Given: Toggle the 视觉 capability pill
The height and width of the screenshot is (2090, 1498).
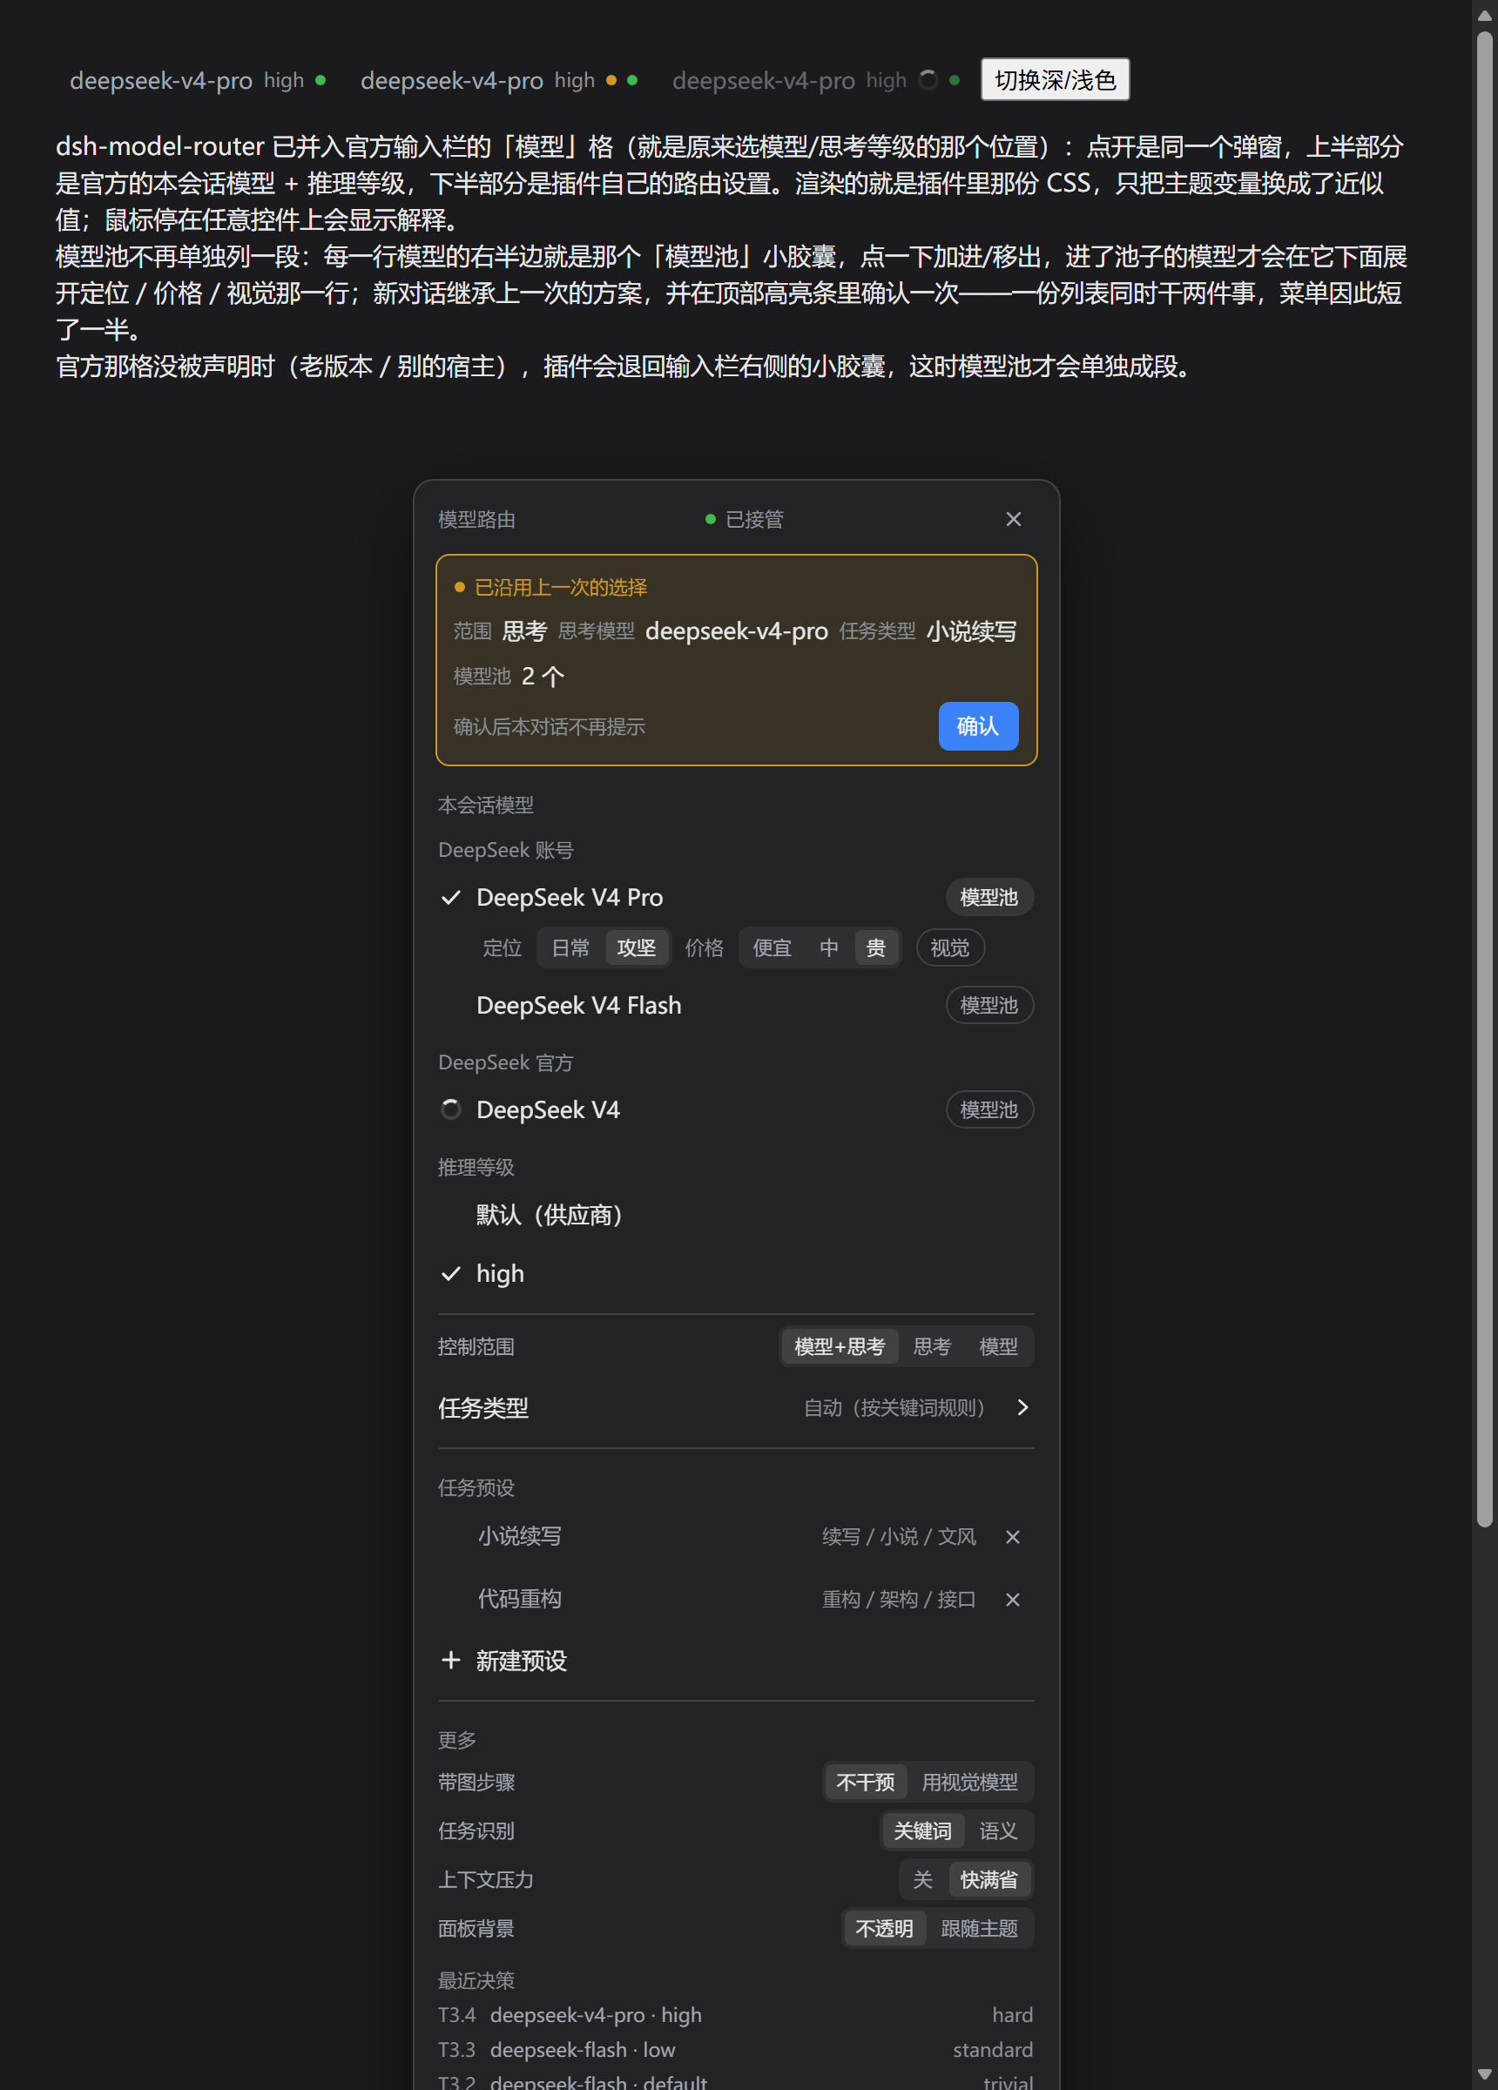Looking at the screenshot, I should [949, 948].
